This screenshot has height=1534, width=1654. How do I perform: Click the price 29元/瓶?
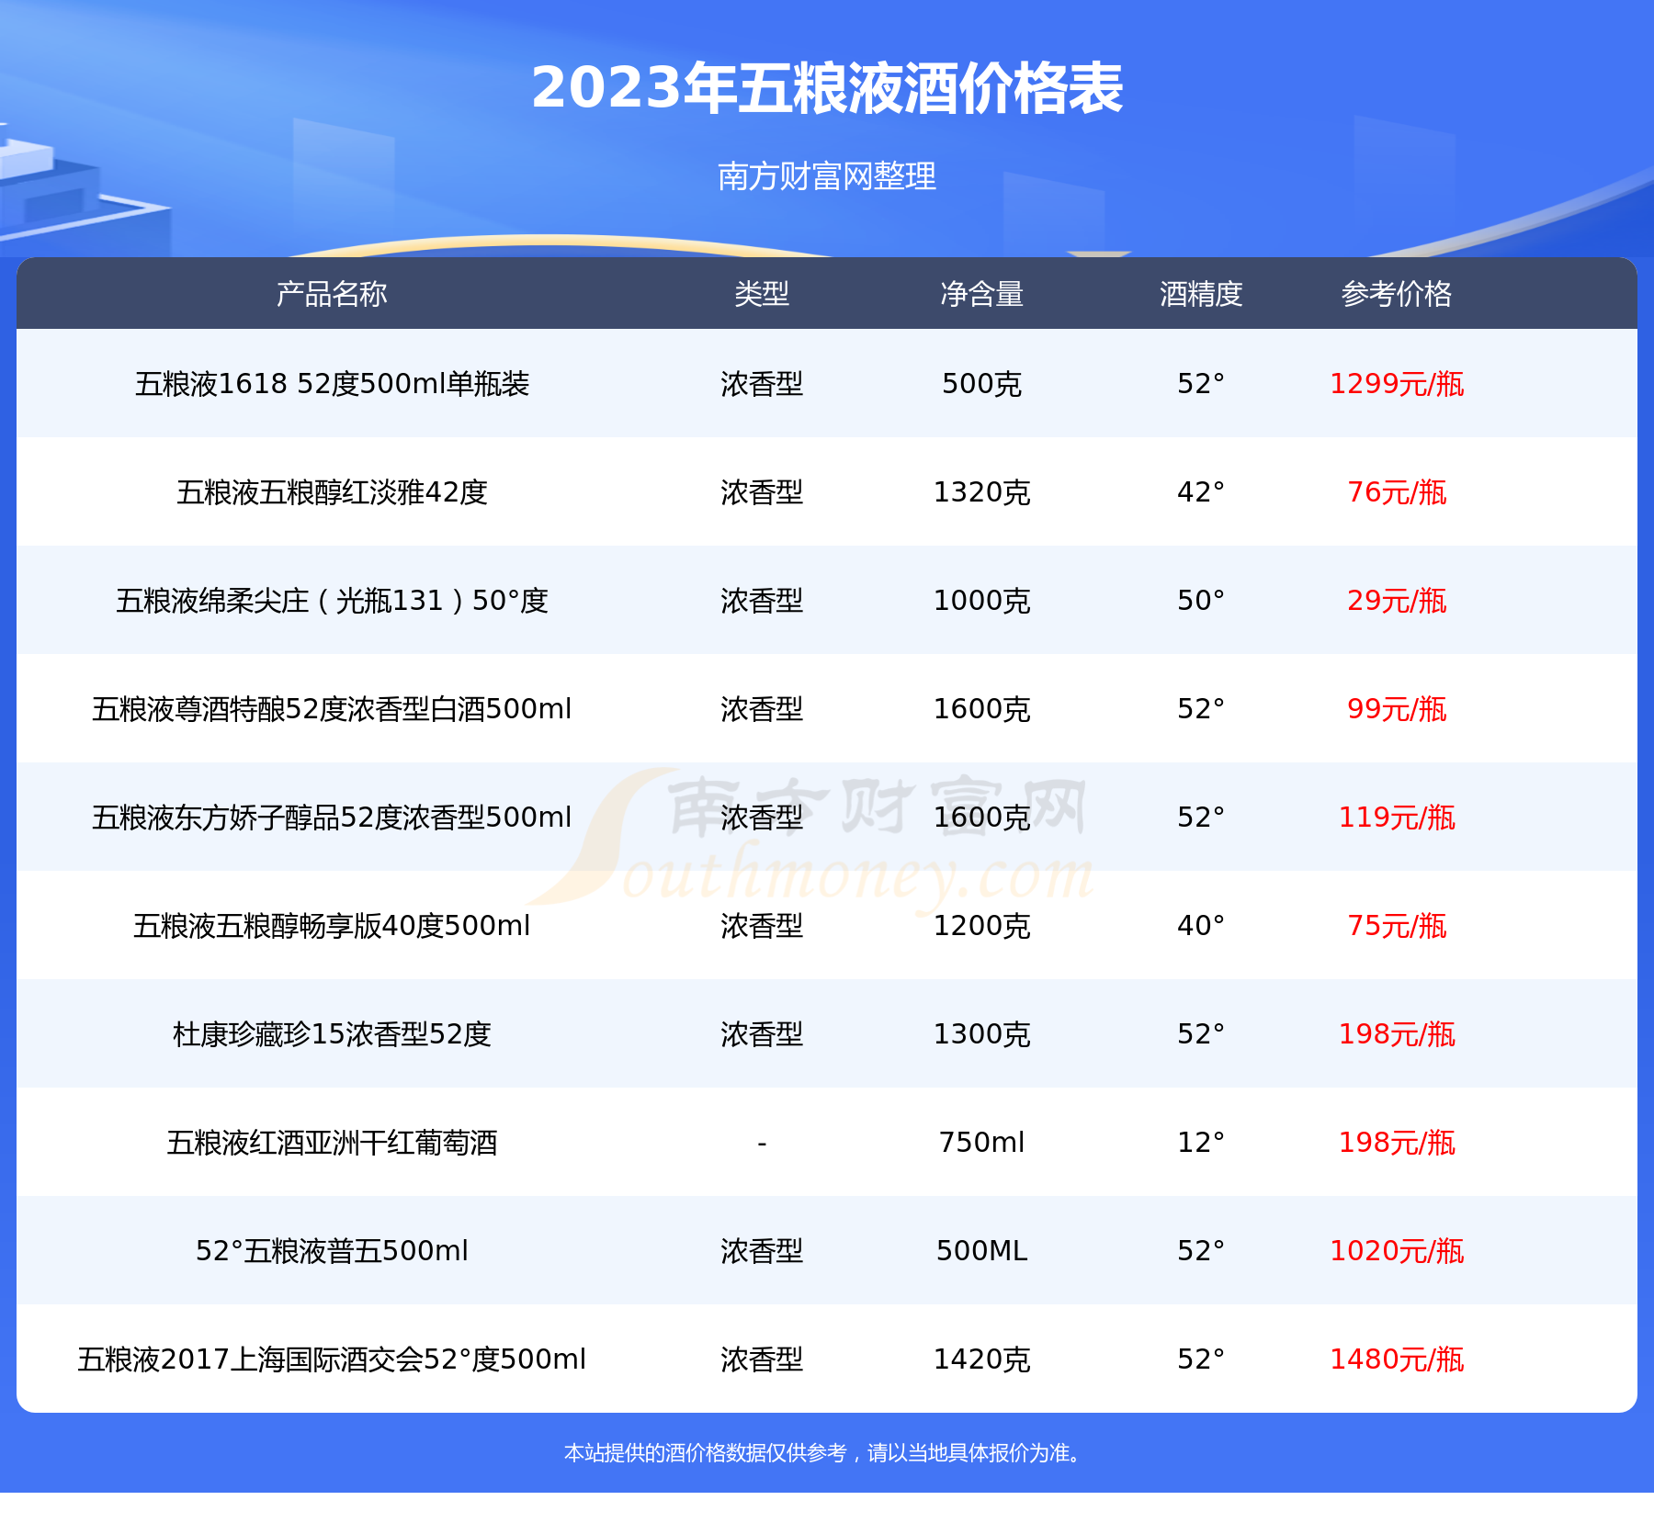click(x=1397, y=601)
